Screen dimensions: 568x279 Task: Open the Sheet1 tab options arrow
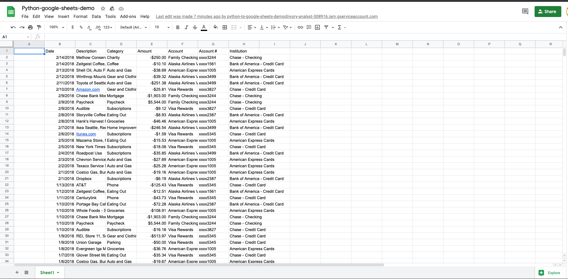[58, 273]
